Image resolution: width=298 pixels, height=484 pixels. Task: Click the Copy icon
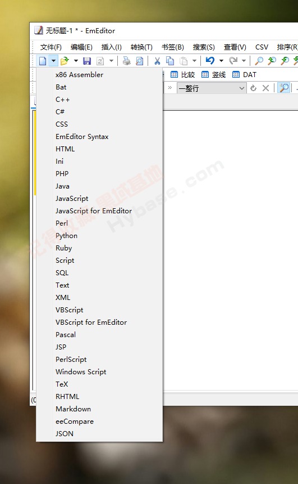tap(170, 61)
